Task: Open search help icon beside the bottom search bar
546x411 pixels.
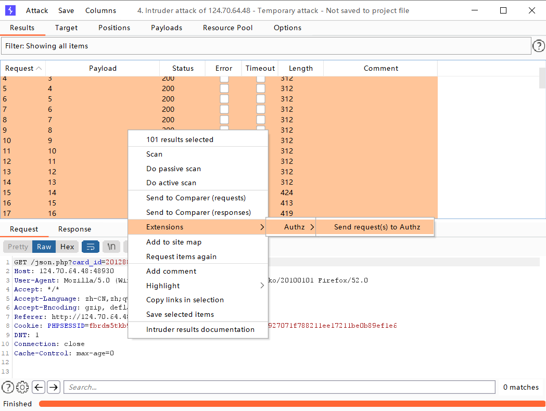Action: tap(8, 387)
